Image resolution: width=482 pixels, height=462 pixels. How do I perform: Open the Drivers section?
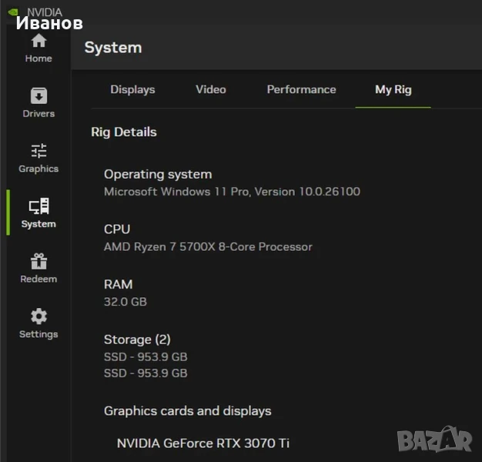[x=38, y=103]
